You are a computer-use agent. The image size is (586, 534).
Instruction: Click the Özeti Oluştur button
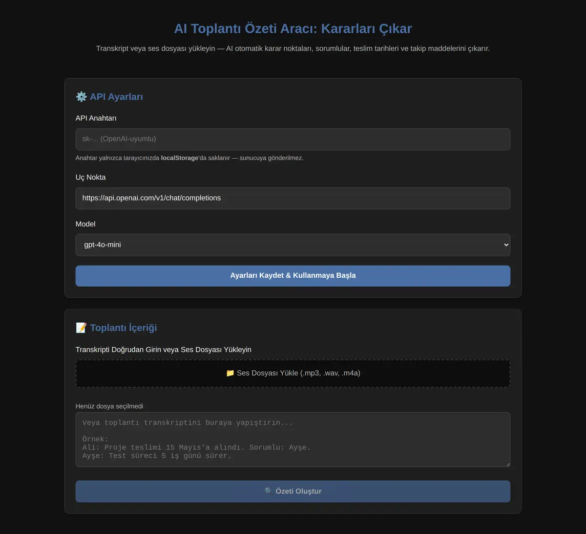[293, 491]
